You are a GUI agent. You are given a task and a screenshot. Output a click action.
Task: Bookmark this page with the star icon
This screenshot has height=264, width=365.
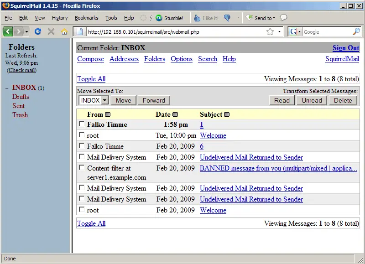[270, 31]
